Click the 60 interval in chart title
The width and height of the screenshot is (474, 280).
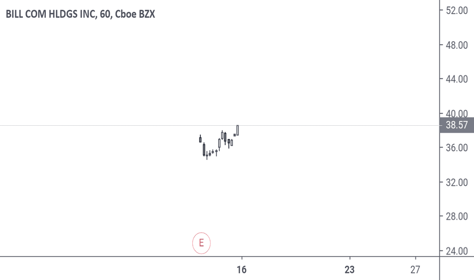coord(105,14)
